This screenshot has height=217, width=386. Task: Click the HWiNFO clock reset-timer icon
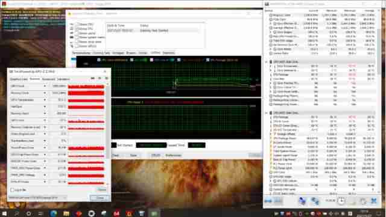341,201
